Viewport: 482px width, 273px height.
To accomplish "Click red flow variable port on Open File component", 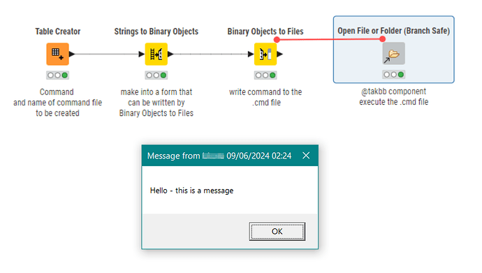I will pyautogui.click(x=382, y=39).
